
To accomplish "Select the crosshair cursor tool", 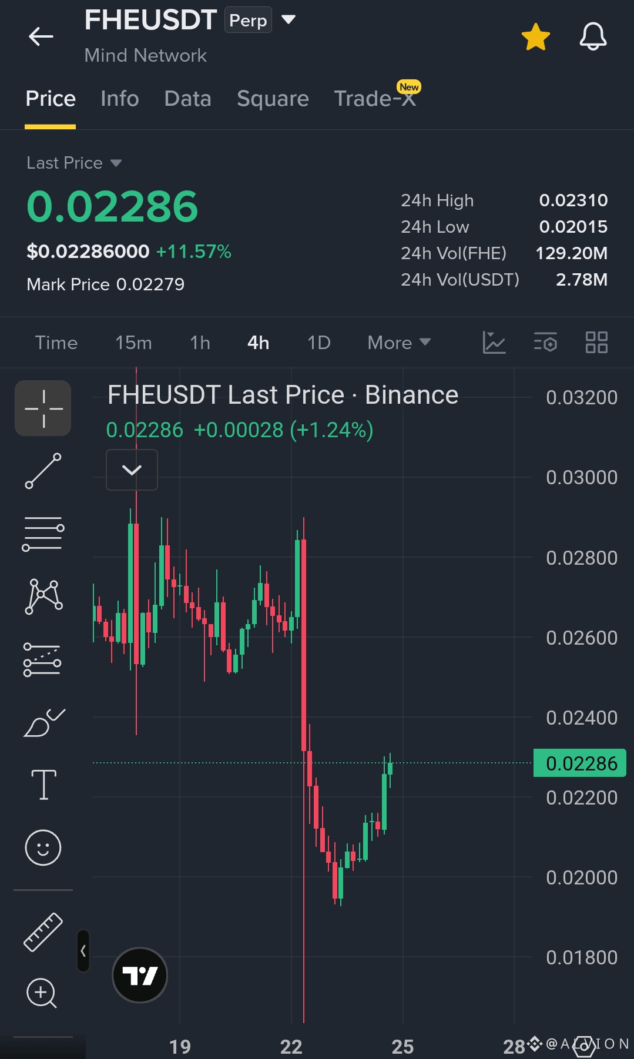I will [x=43, y=408].
